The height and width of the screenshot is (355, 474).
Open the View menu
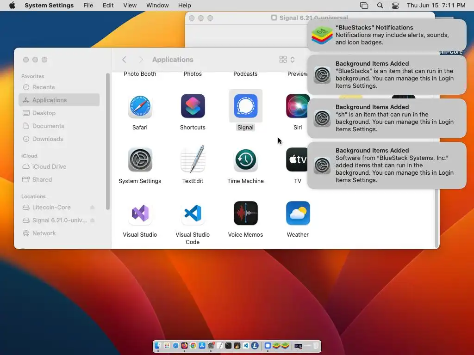[130, 6]
